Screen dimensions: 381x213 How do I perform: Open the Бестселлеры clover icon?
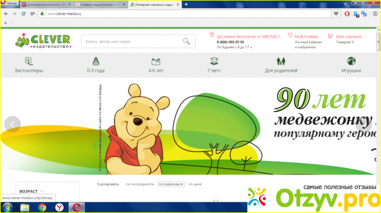[x=29, y=61]
